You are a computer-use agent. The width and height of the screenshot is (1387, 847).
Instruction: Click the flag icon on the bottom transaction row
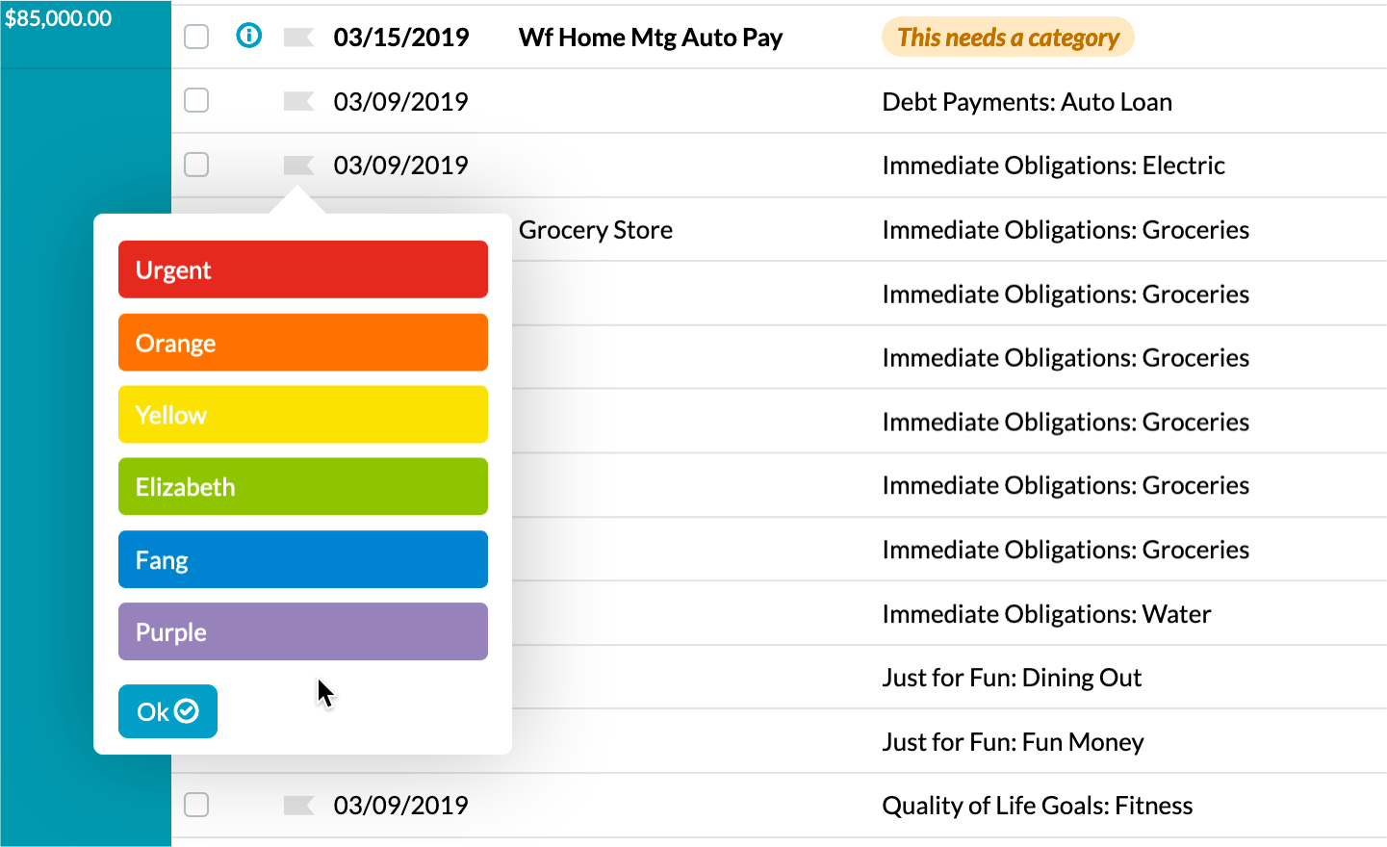(298, 805)
